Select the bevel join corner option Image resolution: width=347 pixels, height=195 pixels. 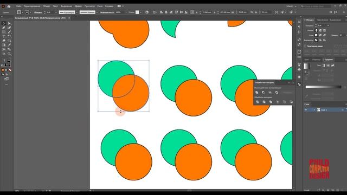[x=324, y=35]
